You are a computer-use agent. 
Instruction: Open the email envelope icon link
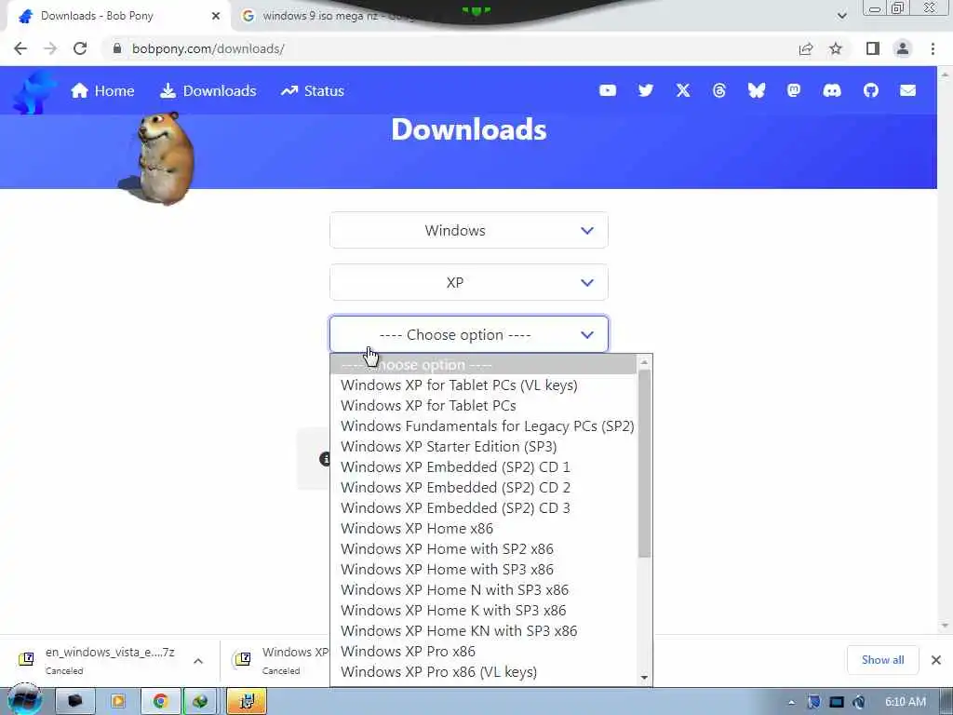907,90
